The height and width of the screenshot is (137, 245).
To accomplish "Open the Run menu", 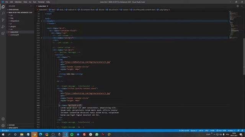I will click(x=35, y=2).
